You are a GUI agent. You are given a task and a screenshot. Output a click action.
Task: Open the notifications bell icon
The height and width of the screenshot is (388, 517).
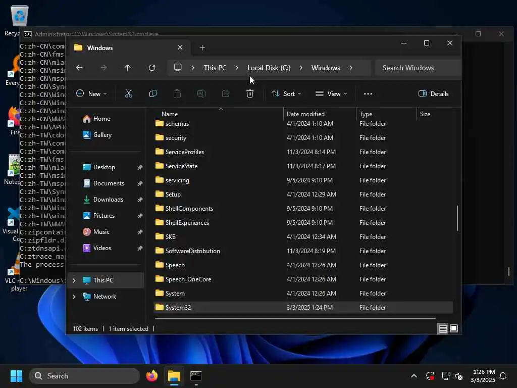click(503, 376)
